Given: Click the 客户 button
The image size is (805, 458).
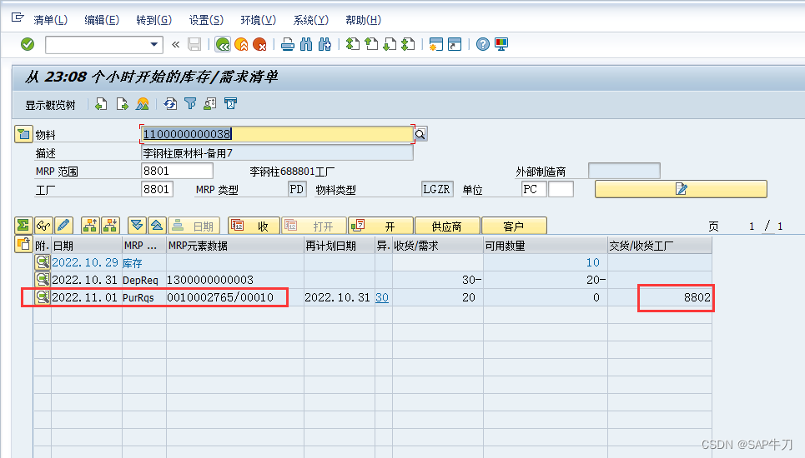Looking at the screenshot, I should pos(514,226).
